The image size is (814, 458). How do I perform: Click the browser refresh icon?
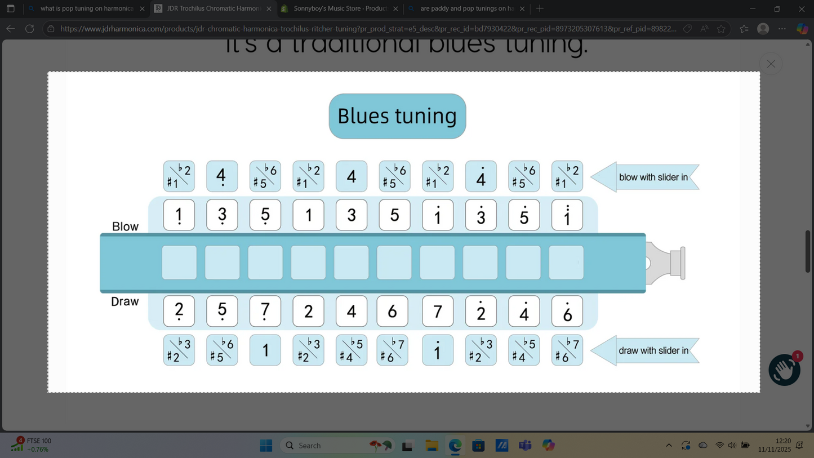[30, 29]
